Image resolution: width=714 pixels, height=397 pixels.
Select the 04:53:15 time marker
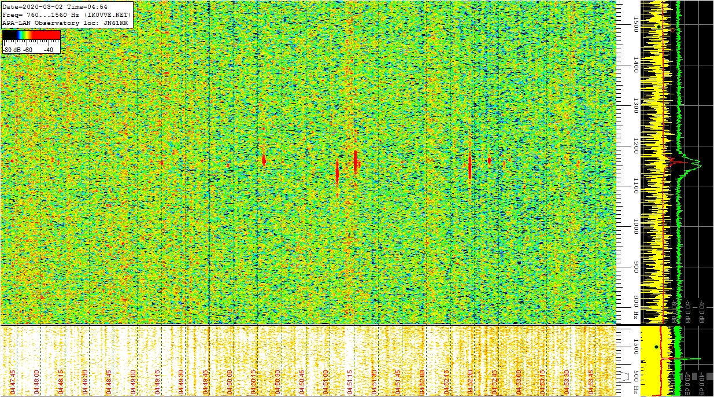[x=543, y=381]
